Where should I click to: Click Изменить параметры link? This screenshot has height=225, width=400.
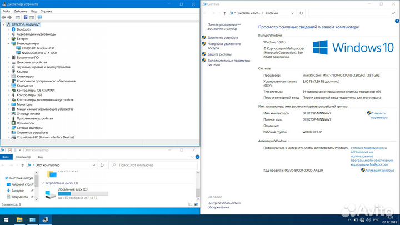coord(379,116)
